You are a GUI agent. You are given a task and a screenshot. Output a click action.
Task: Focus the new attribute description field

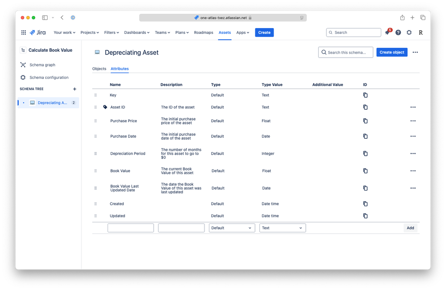(181, 228)
